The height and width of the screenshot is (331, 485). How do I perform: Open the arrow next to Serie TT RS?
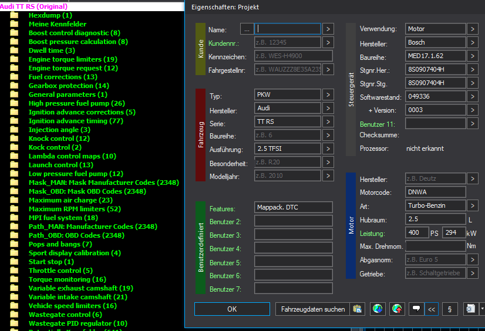[328, 121]
